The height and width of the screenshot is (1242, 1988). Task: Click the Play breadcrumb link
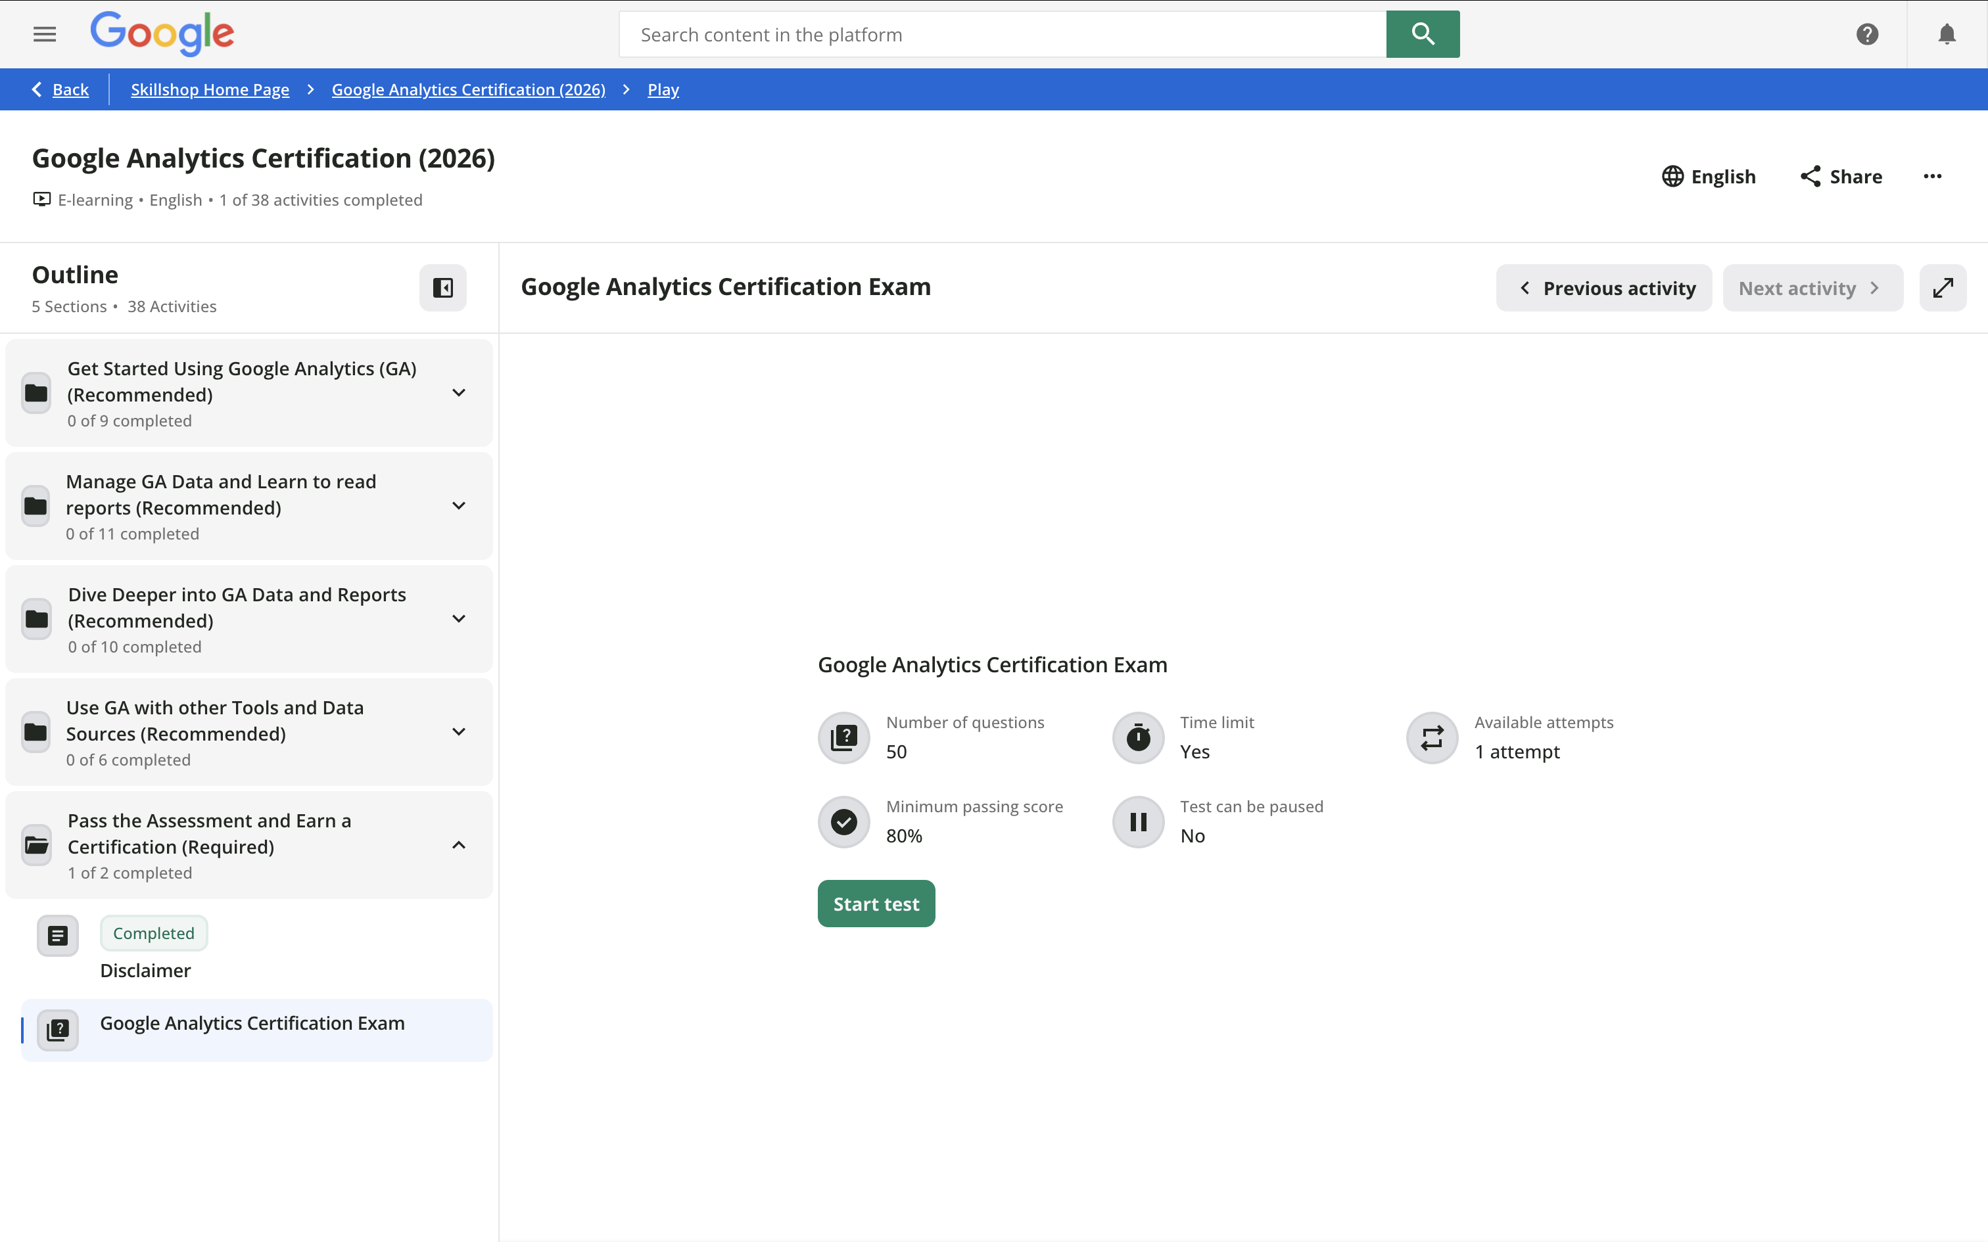663,89
